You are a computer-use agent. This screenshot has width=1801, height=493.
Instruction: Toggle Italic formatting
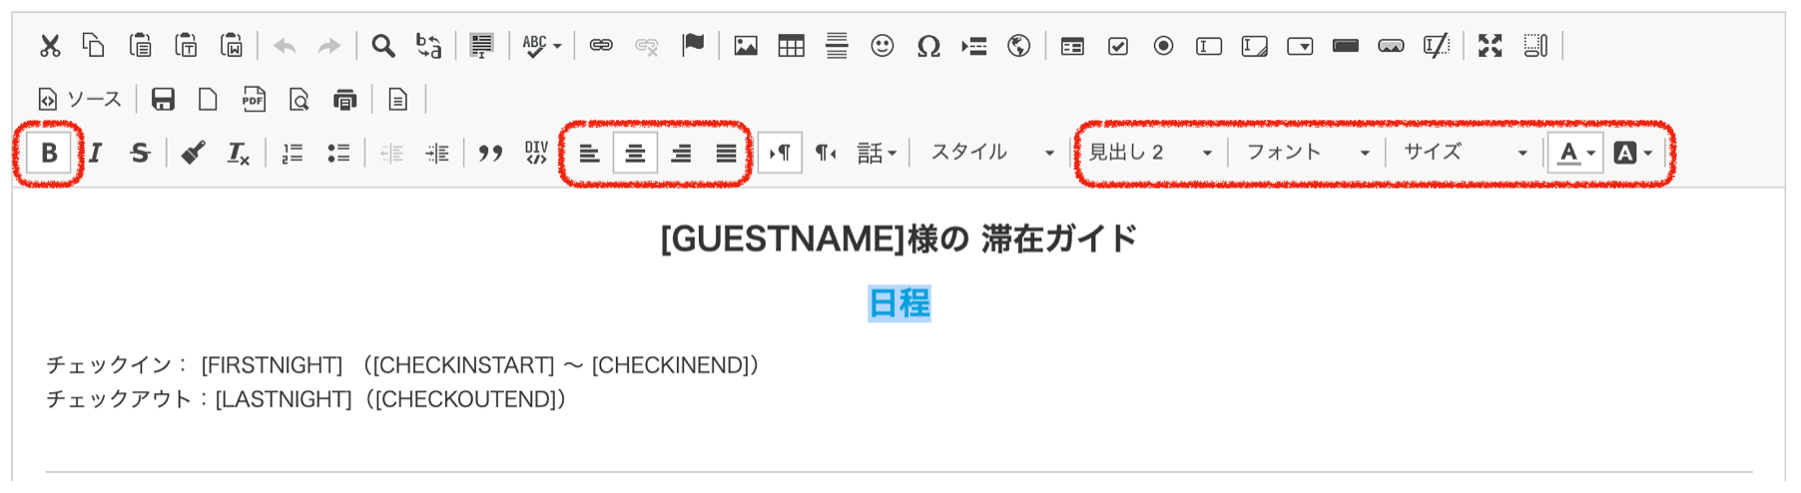click(95, 153)
